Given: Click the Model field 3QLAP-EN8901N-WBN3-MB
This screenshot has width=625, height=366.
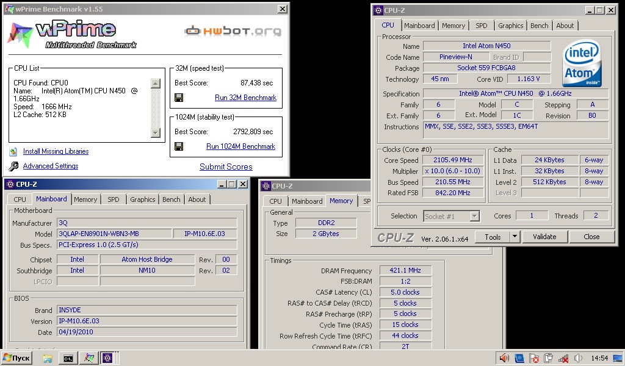Looking at the screenshot, I should click(x=114, y=234).
